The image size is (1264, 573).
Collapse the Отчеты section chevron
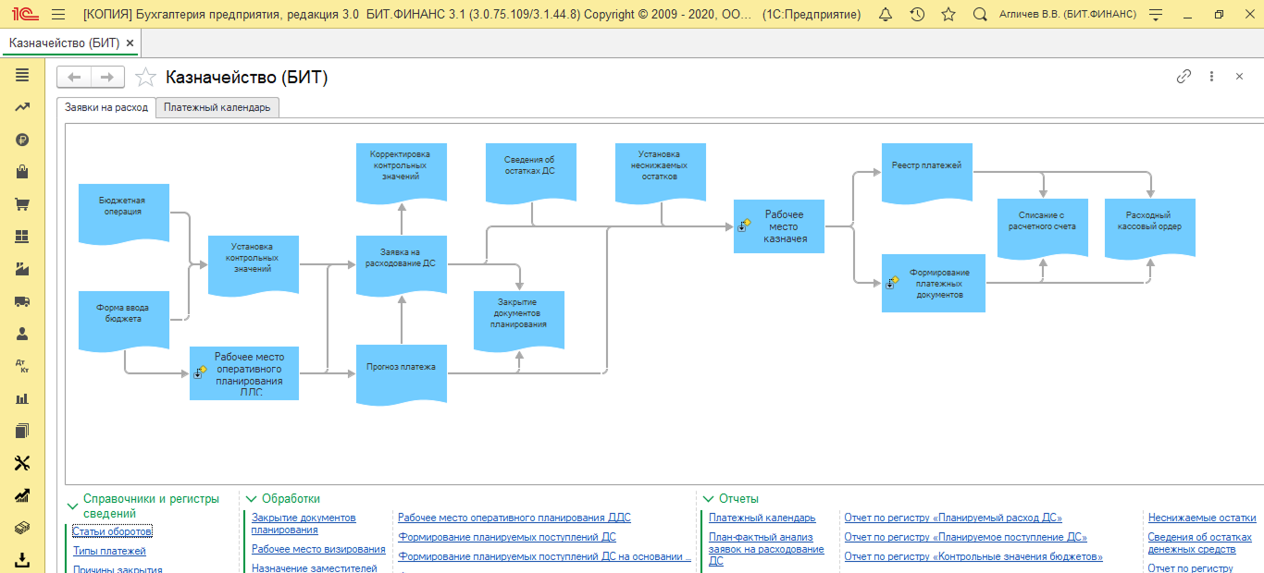tap(709, 499)
